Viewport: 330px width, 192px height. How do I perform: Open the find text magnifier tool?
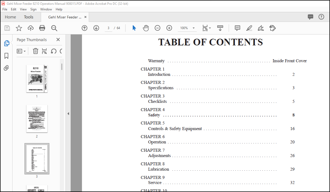point(54,28)
